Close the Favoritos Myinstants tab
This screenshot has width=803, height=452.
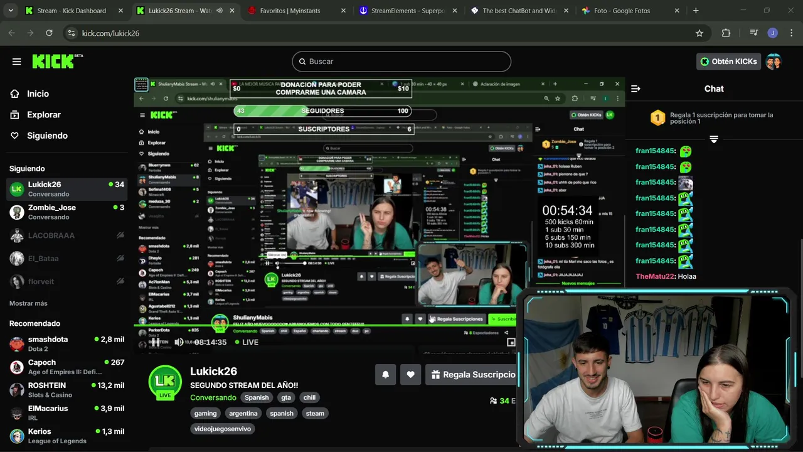pyautogui.click(x=343, y=11)
